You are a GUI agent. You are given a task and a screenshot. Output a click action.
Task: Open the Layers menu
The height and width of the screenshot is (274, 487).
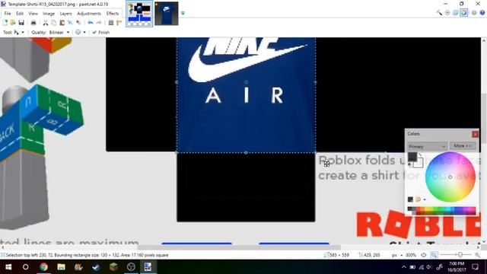tap(65, 14)
